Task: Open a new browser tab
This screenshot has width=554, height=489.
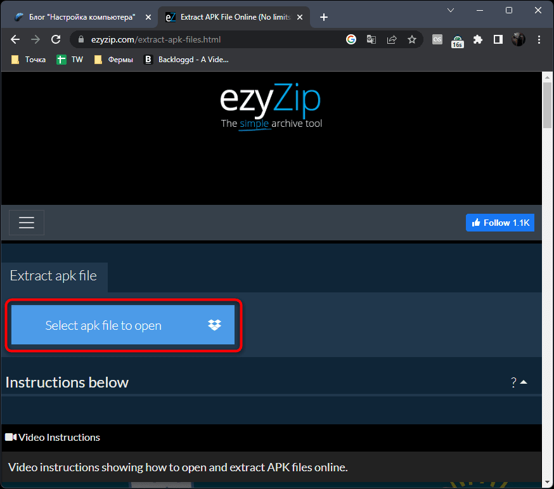Action: tap(324, 17)
